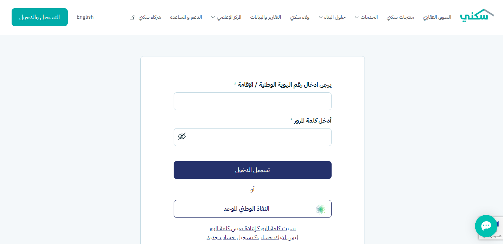The width and height of the screenshot is (503, 244).
Task: Open the live chat bubble
Action: coord(486,226)
